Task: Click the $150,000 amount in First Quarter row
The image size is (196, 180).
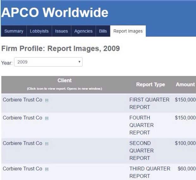Action: point(185,100)
